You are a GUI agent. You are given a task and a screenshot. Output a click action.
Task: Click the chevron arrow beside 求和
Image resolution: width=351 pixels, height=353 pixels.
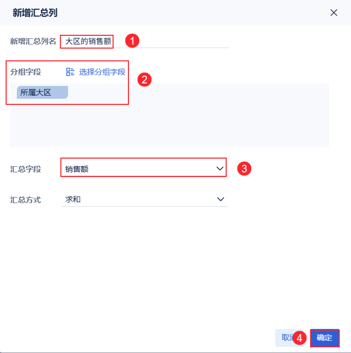221,199
